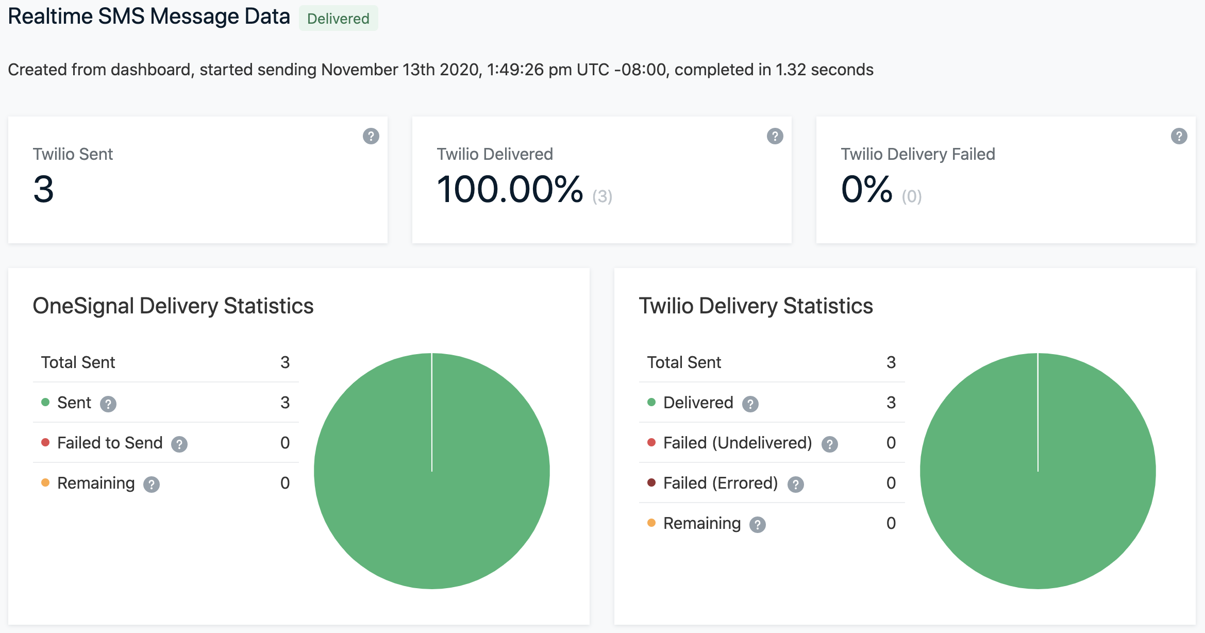Viewport: 1205px width, 633px height.
Task: Open help icon on Twilio Delivered card
Action: tap(775, 136)
